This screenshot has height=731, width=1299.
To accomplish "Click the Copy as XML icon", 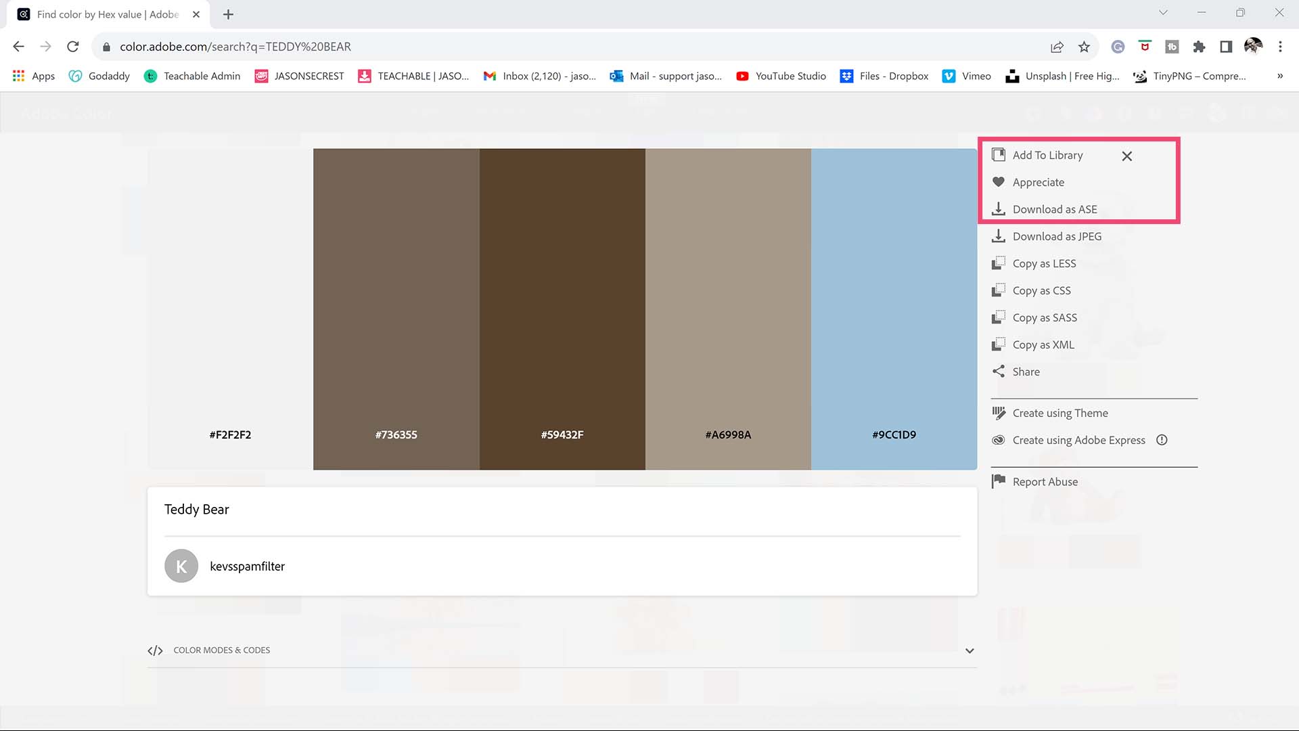I will (998, 345).
